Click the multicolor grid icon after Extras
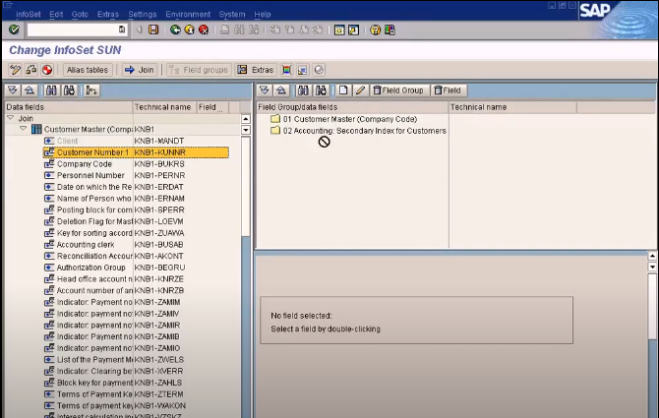Image resolution: width=659 pixels, height=418 pixels. (286, 70)
